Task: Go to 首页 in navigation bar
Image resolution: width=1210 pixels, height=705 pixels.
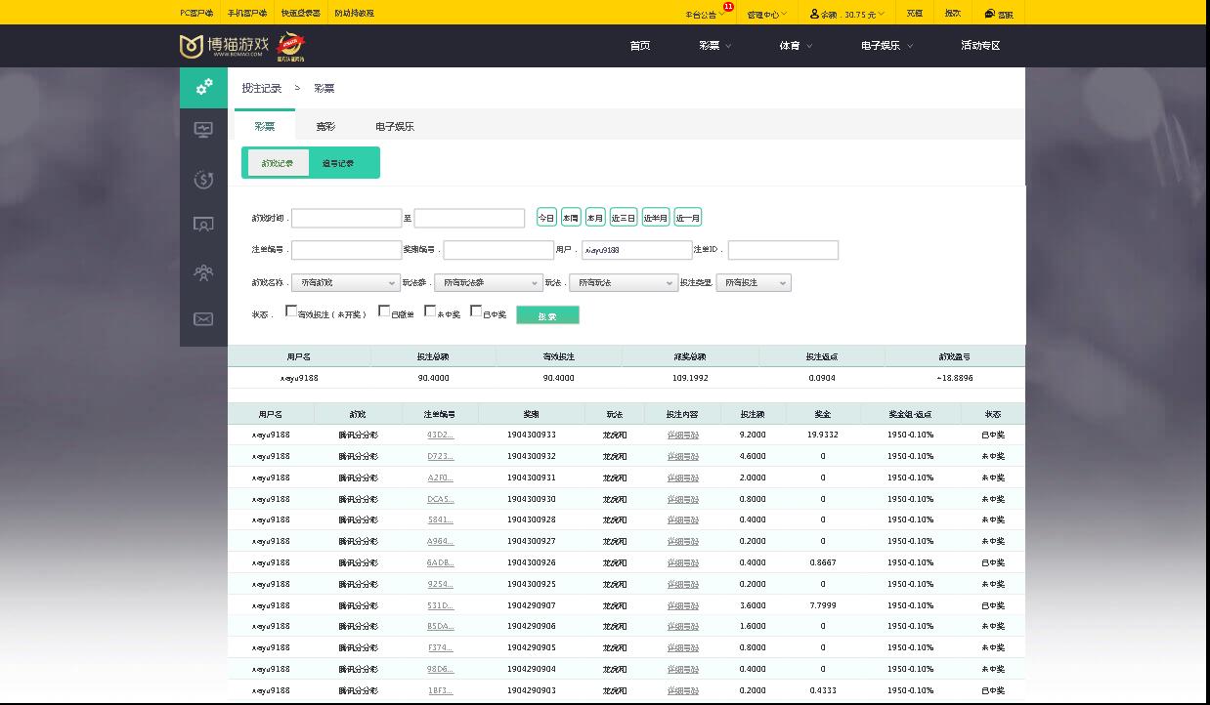Action: pyautogui.click(x=640, y=46)
